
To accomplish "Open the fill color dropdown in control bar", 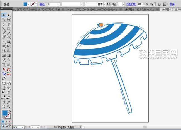I will click(29, 4).
